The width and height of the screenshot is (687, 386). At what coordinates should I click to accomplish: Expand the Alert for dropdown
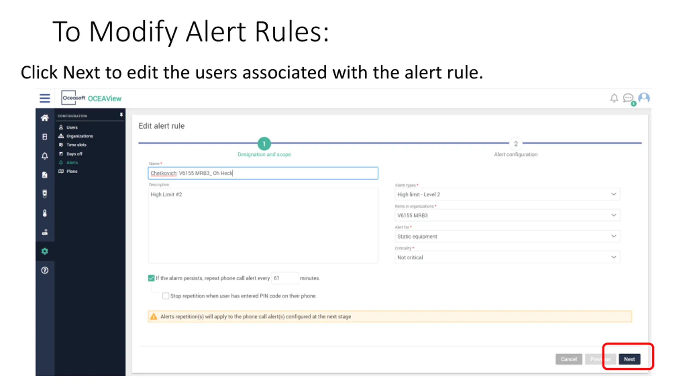click(x=507, y=236)
